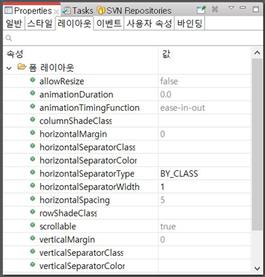This screenshot has width=265, height=277.
Task: Click the ease-in-out value
Action: coord(182,108)
